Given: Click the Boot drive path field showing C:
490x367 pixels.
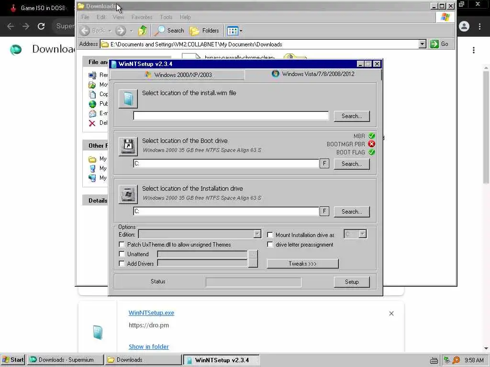Looking at the screenshot, I should click(x=226, y=163).
